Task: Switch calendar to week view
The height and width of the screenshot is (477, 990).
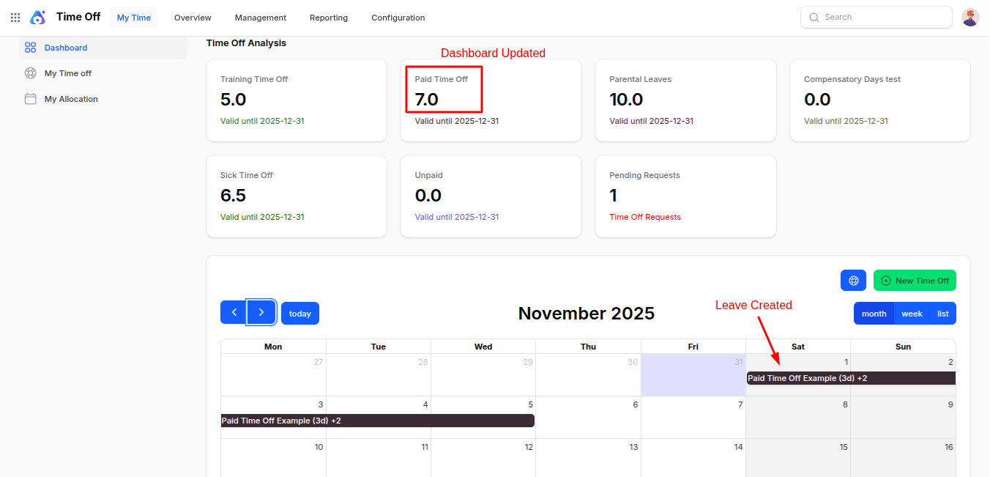Action: point(912,314)
